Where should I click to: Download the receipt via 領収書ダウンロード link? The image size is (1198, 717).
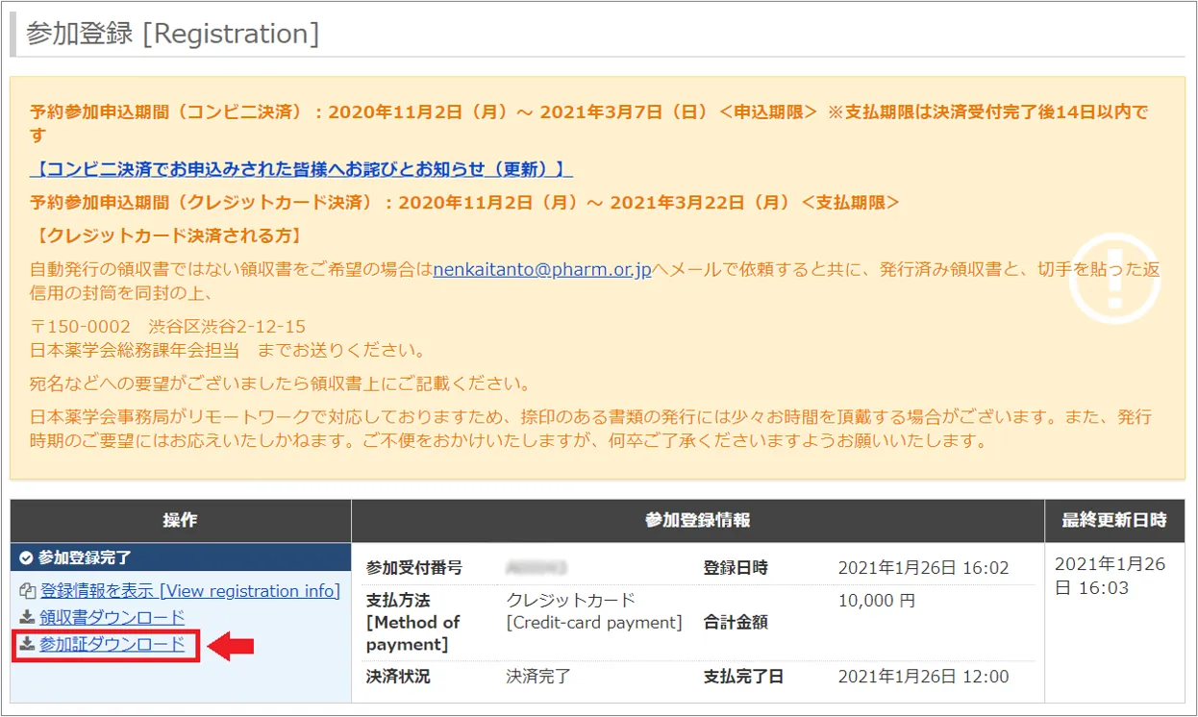(x=112, y=618)
